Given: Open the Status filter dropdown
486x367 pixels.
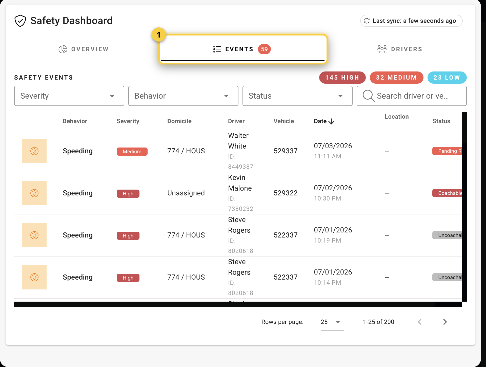Looking at the screenshot, I should click(x=297, y=96).
